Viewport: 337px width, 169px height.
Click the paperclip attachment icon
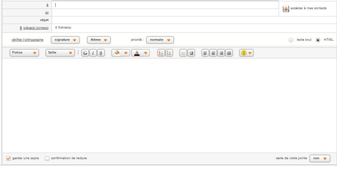point(21,28)
